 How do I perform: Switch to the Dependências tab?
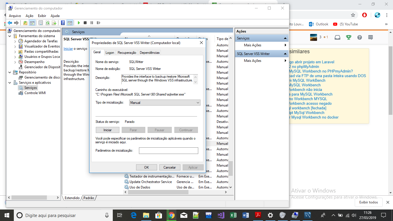click(150, 53)
